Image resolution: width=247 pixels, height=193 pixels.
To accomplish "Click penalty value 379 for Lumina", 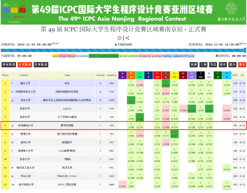I will tap(112, 109).
